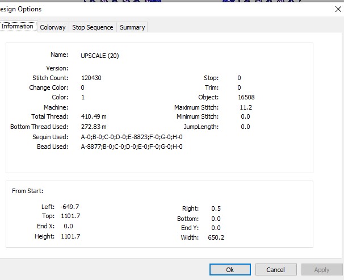Select the Left value -649.7
The width and height of the screenshot is (344, 280).
[70, 207]
